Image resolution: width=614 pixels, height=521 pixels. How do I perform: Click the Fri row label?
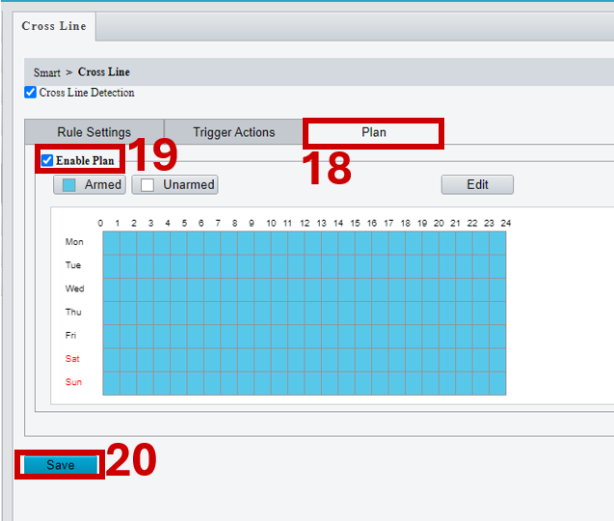point(70,336)
